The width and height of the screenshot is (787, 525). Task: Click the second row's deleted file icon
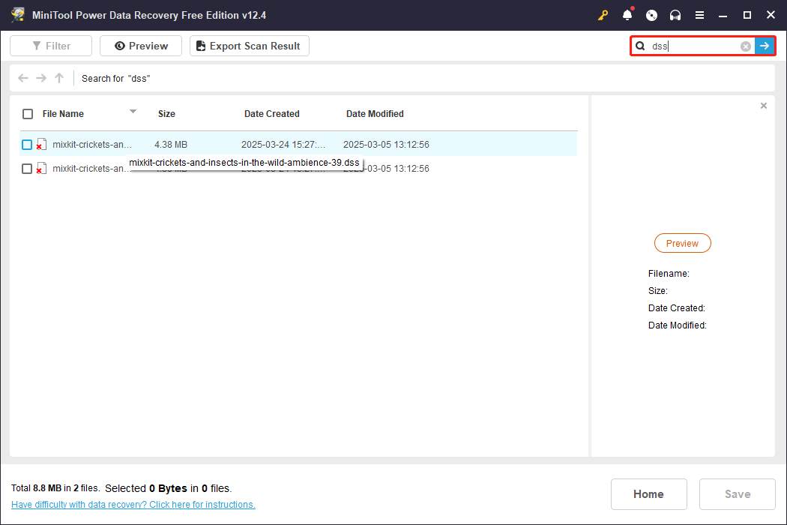pos(41,169)
